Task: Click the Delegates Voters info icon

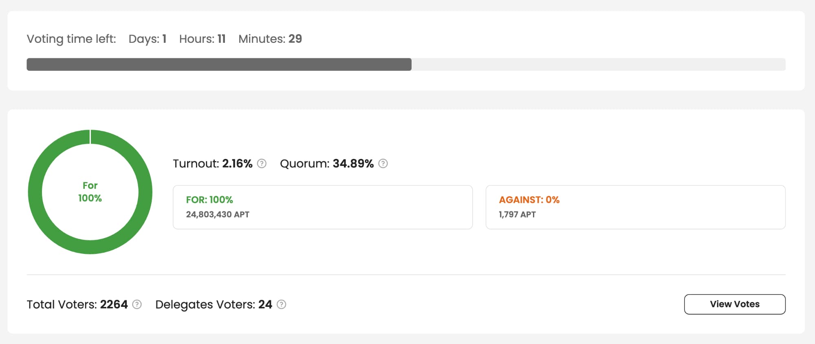Action: pyautogui.click(x=282, y=304)
